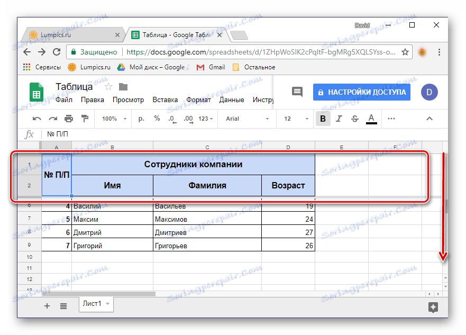This screenshot has width=466, height=335.
Task: Open the font size dropdown
Action: [294, 119]
